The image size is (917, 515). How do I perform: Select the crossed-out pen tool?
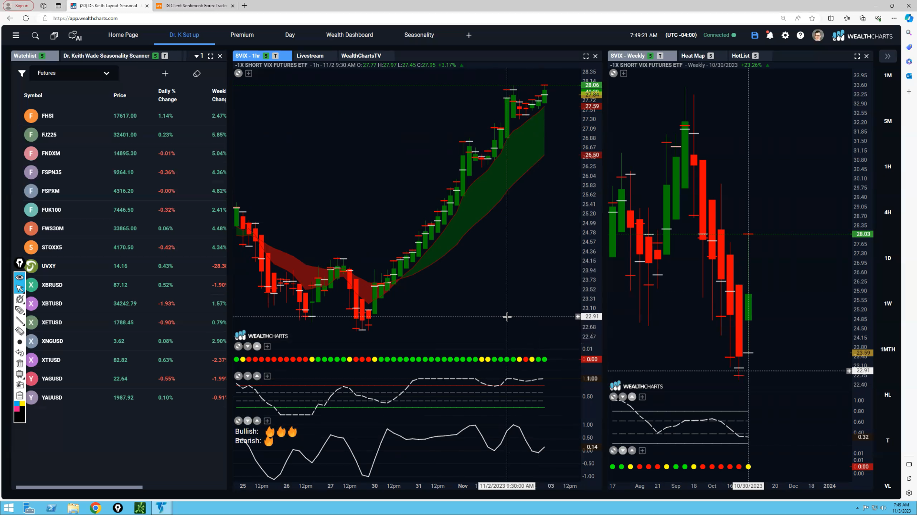[x=20, y=299]
